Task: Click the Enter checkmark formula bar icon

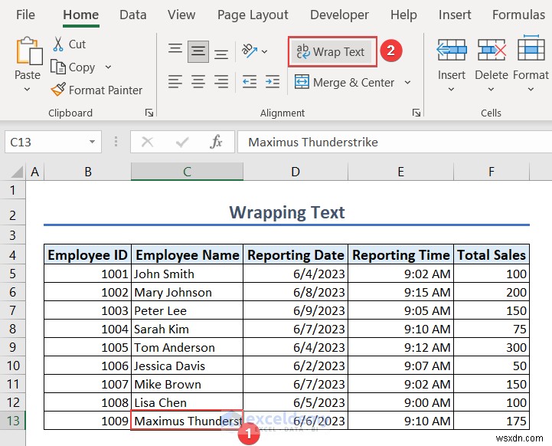Action: point(182,143)
